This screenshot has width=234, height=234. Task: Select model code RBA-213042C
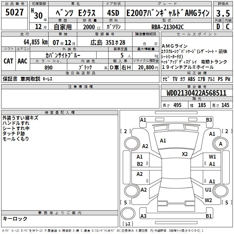pos(168,27)
